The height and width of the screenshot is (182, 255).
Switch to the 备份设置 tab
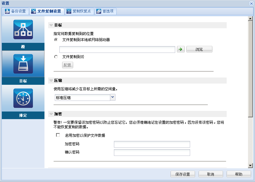pos(16,11)
